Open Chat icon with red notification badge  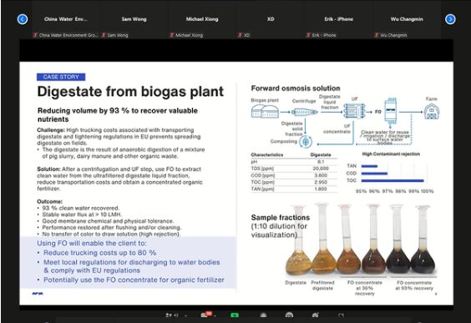point(205,315)
